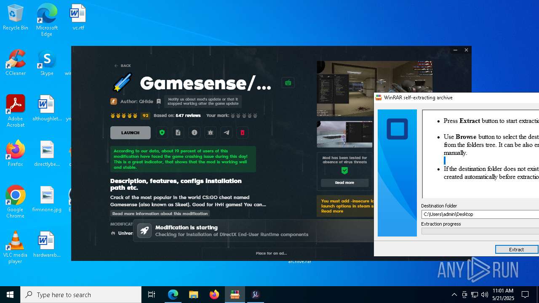Open the VLC media player shortcut
This screenshot has height=303, width=539.
pos(16,247)
